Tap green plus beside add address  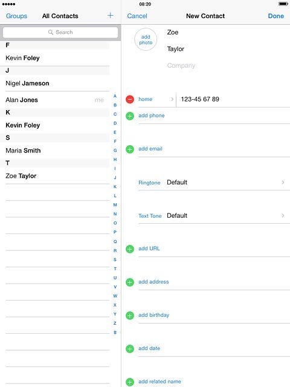(130, 282)
